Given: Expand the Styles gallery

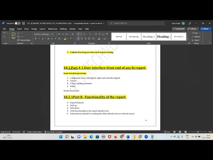Looking at the screenshot, I should [187, 39].
